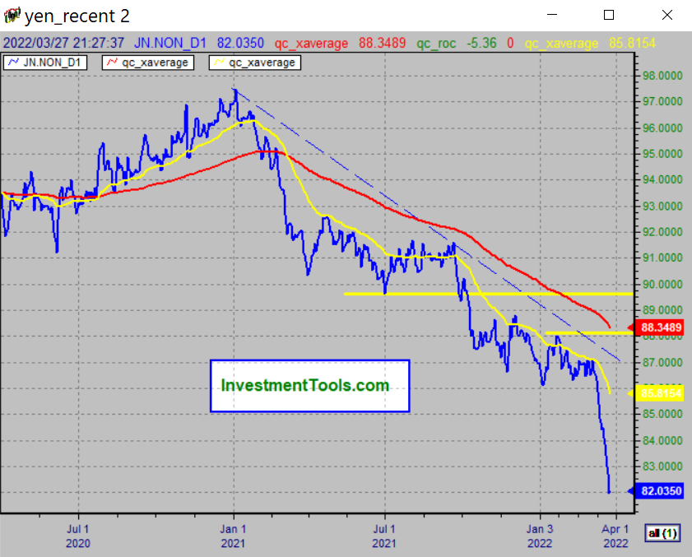Minimize the yen_recent 2 window
This screenshot has width=692, height=557.
click(x=552, y=15)
